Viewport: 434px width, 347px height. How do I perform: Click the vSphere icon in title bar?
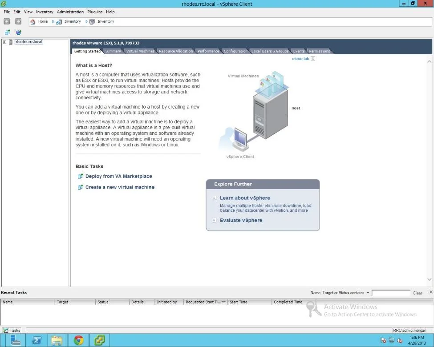point(4,4)
